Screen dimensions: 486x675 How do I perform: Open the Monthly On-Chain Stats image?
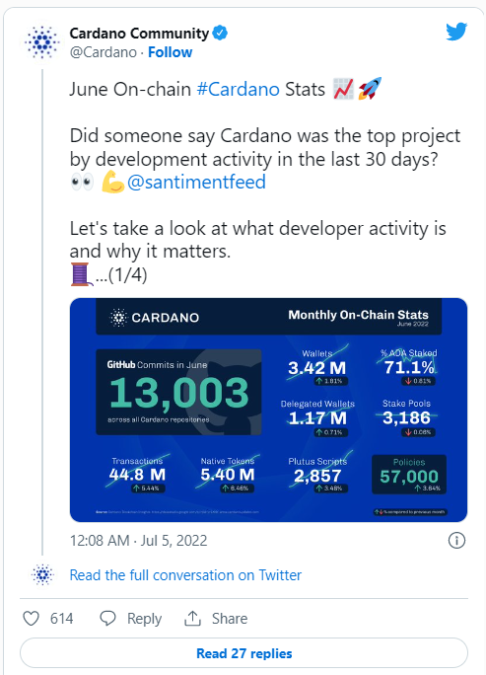click(x=268, y=410)
